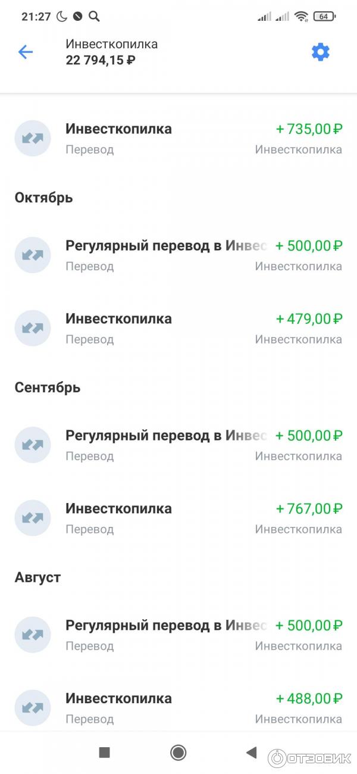Open the +735,00 ₽ Инвесткопилка transfer entry
357x774 pixels.
pyautogui.click(x=178, y=138)
